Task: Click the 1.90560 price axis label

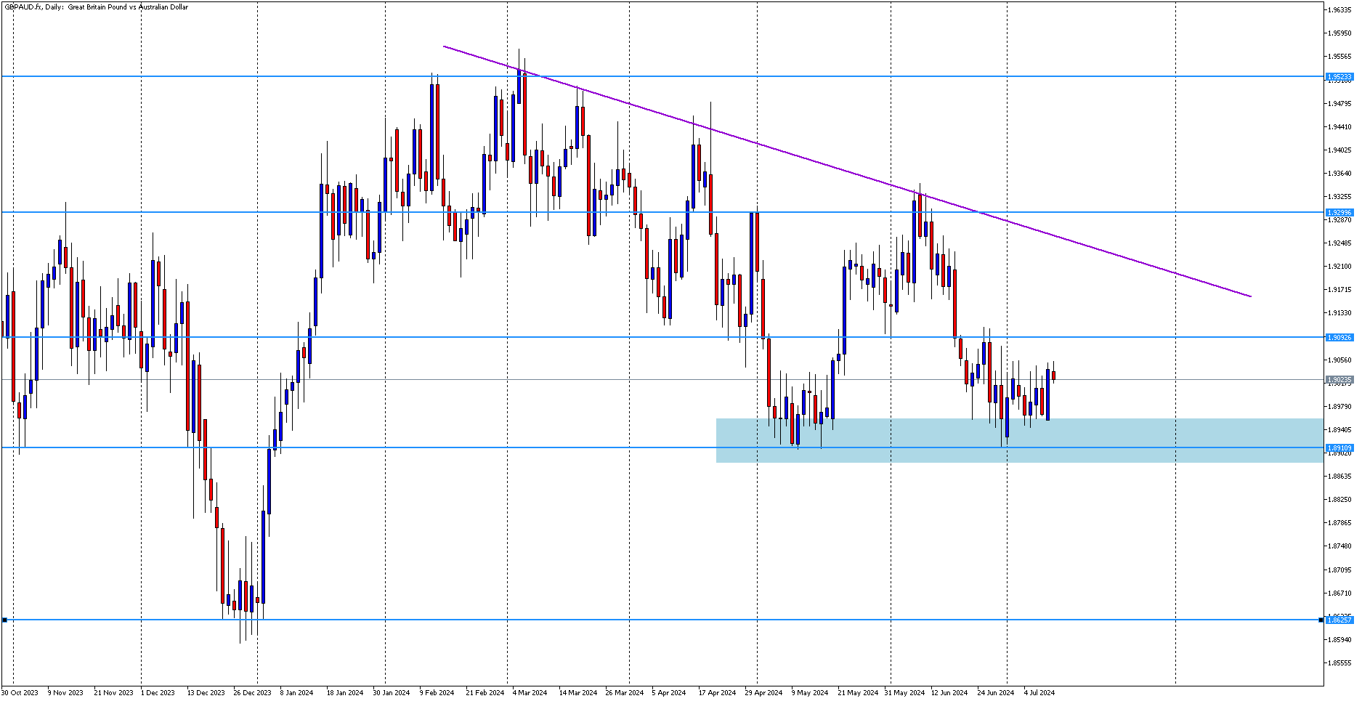Action: pyautogui.click(x=1340, y=360)
